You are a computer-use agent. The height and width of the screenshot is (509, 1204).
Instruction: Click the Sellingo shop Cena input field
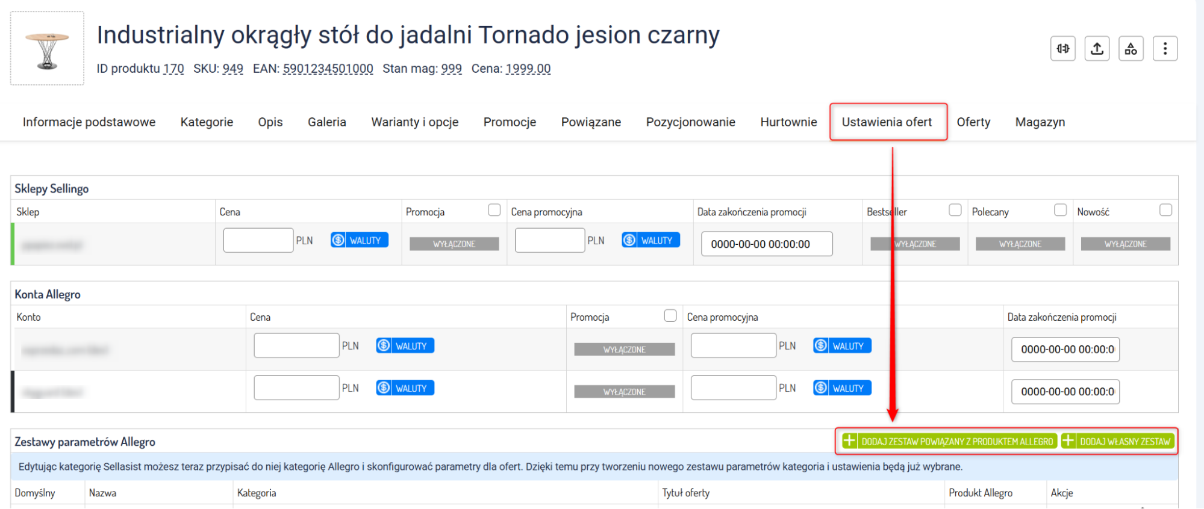[258, 240]
